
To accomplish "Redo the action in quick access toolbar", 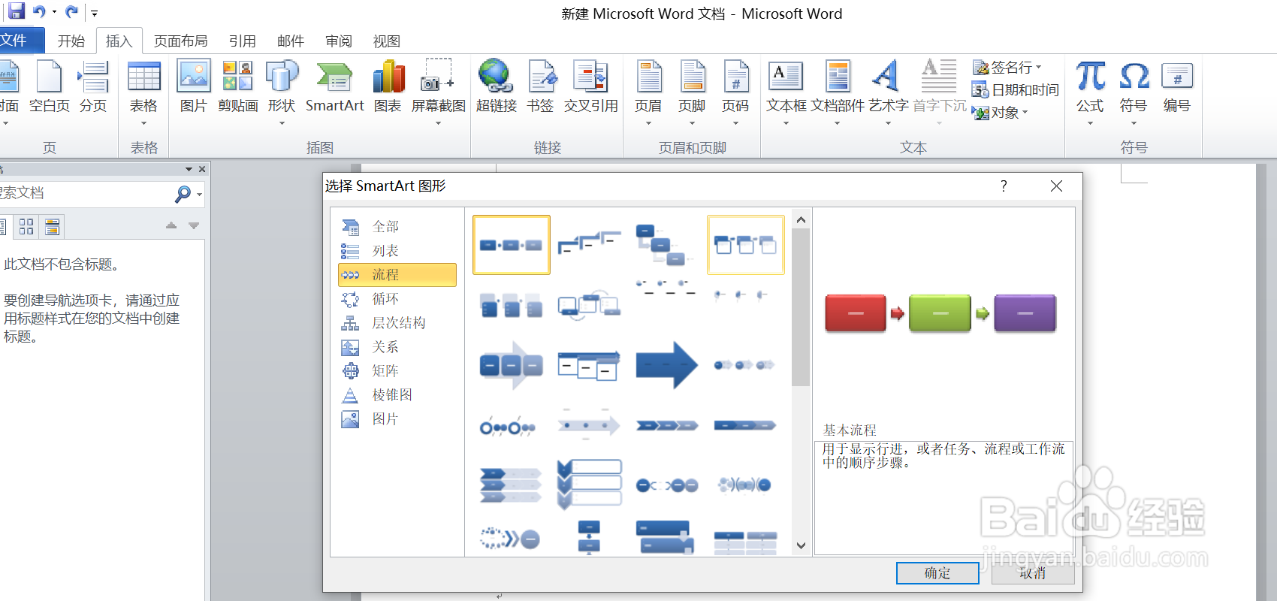I will pyautogui.click(x=72, y=12).
